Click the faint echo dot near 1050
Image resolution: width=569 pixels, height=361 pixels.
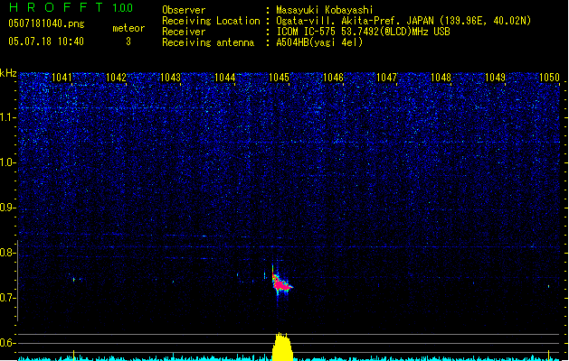click(548, 286)
